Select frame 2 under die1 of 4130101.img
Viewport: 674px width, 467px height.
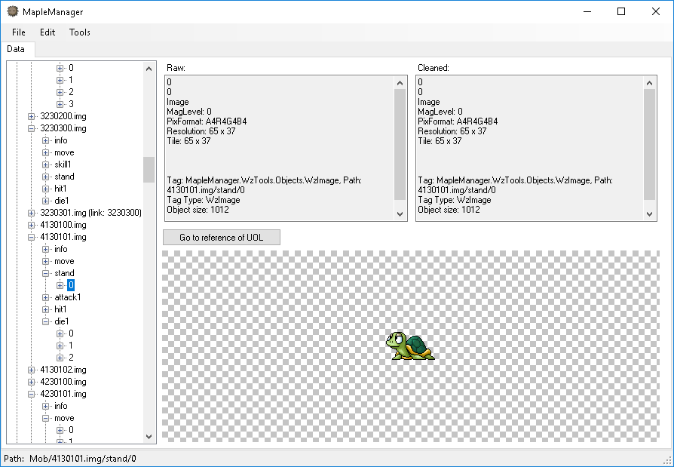[x=71, y=358]
